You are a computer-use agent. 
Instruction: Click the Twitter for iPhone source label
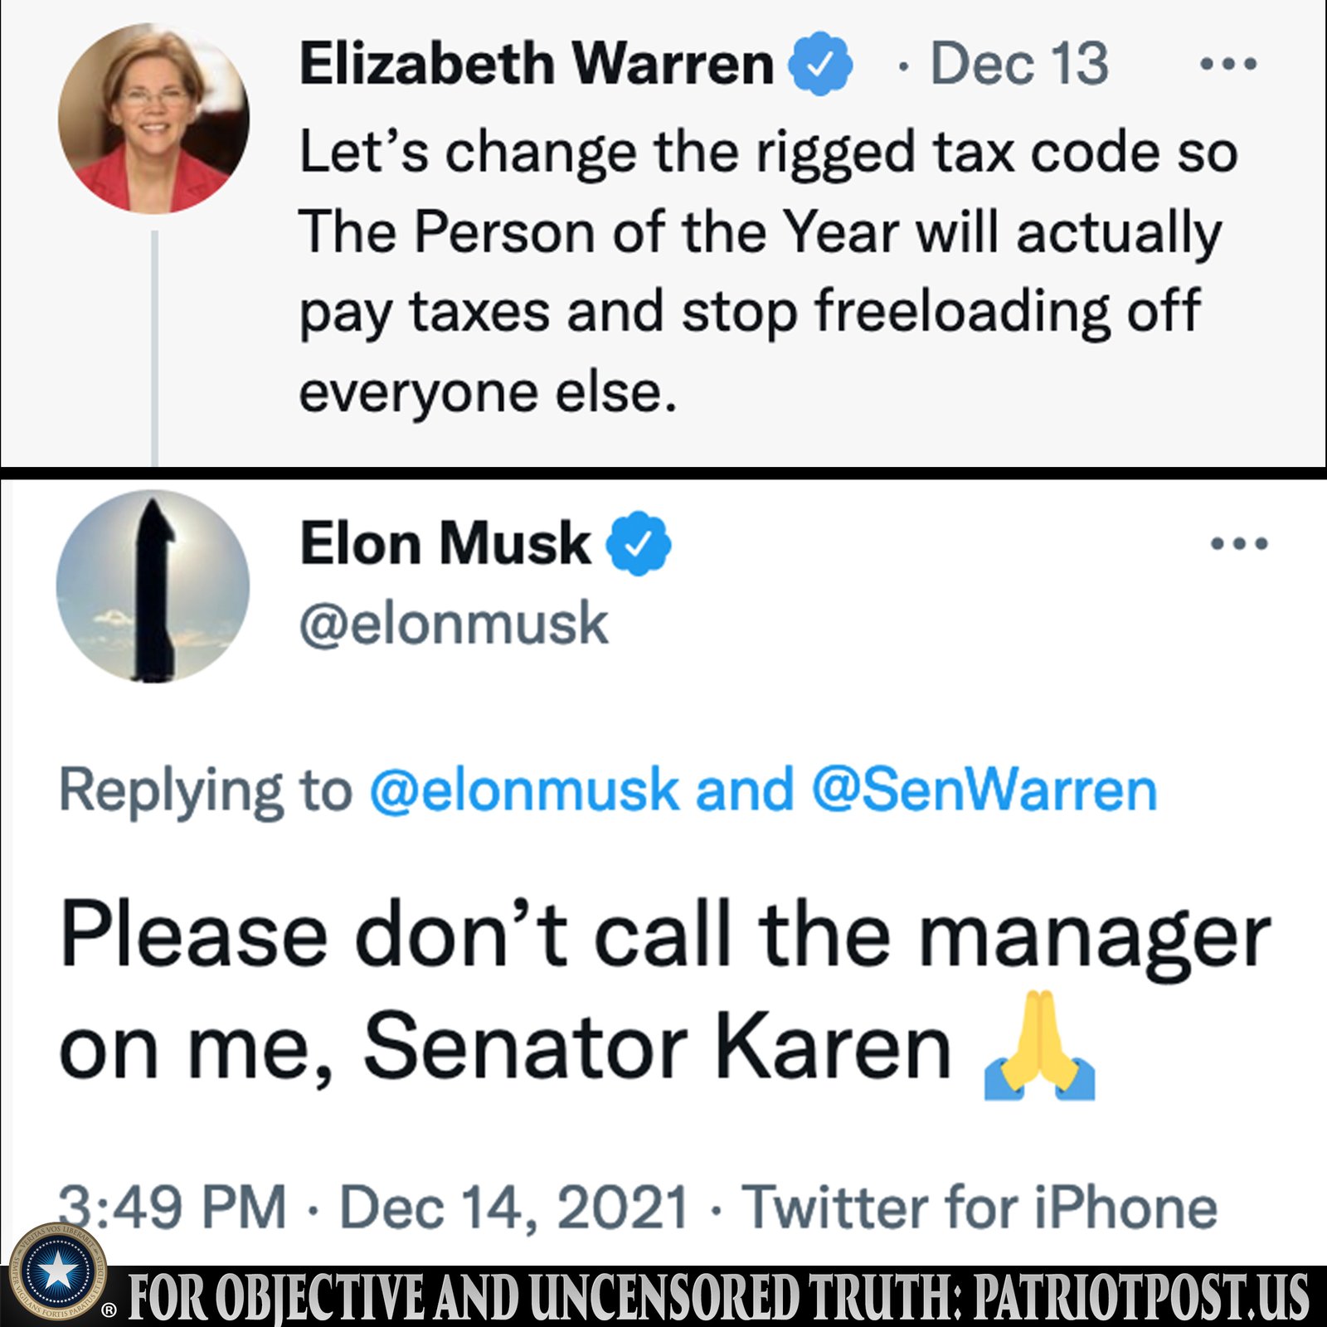[979, 1207]
